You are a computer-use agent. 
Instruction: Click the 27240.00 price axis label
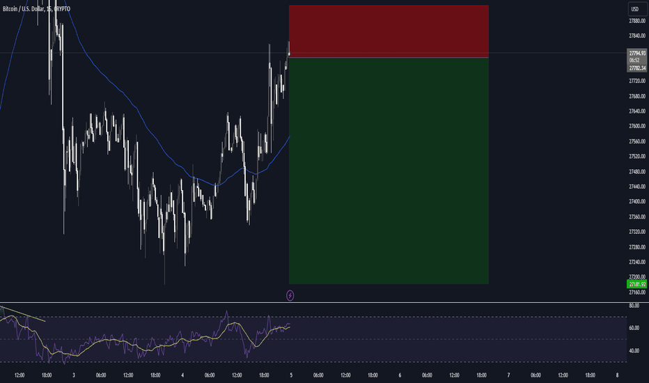click(637, 262)
